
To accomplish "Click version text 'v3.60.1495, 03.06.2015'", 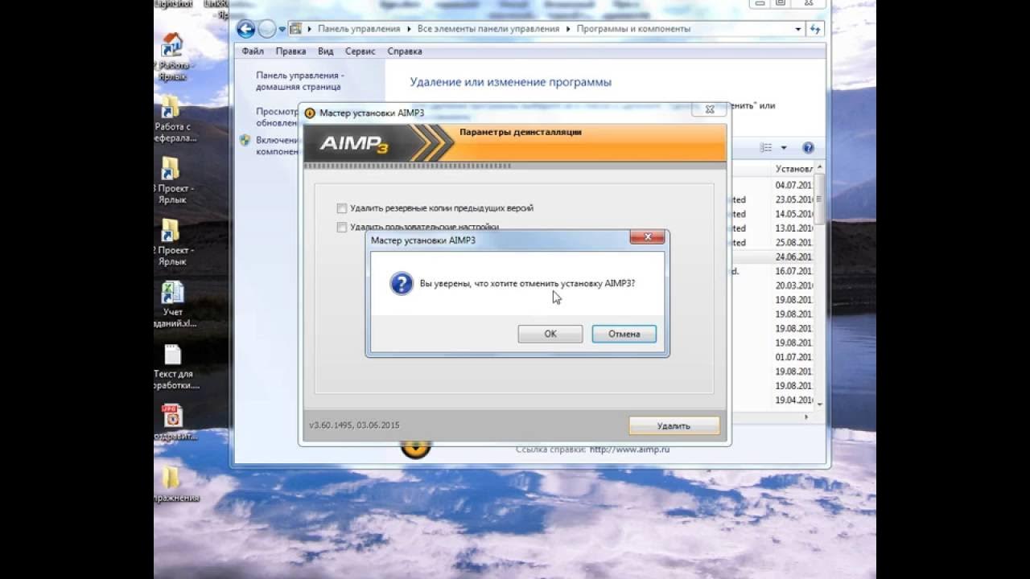I will pos(354,425).
